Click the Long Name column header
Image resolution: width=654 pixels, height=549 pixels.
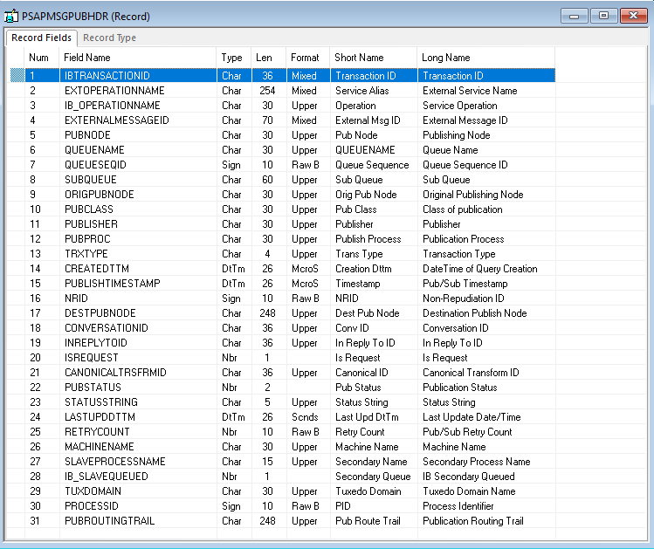coord(485,58)
